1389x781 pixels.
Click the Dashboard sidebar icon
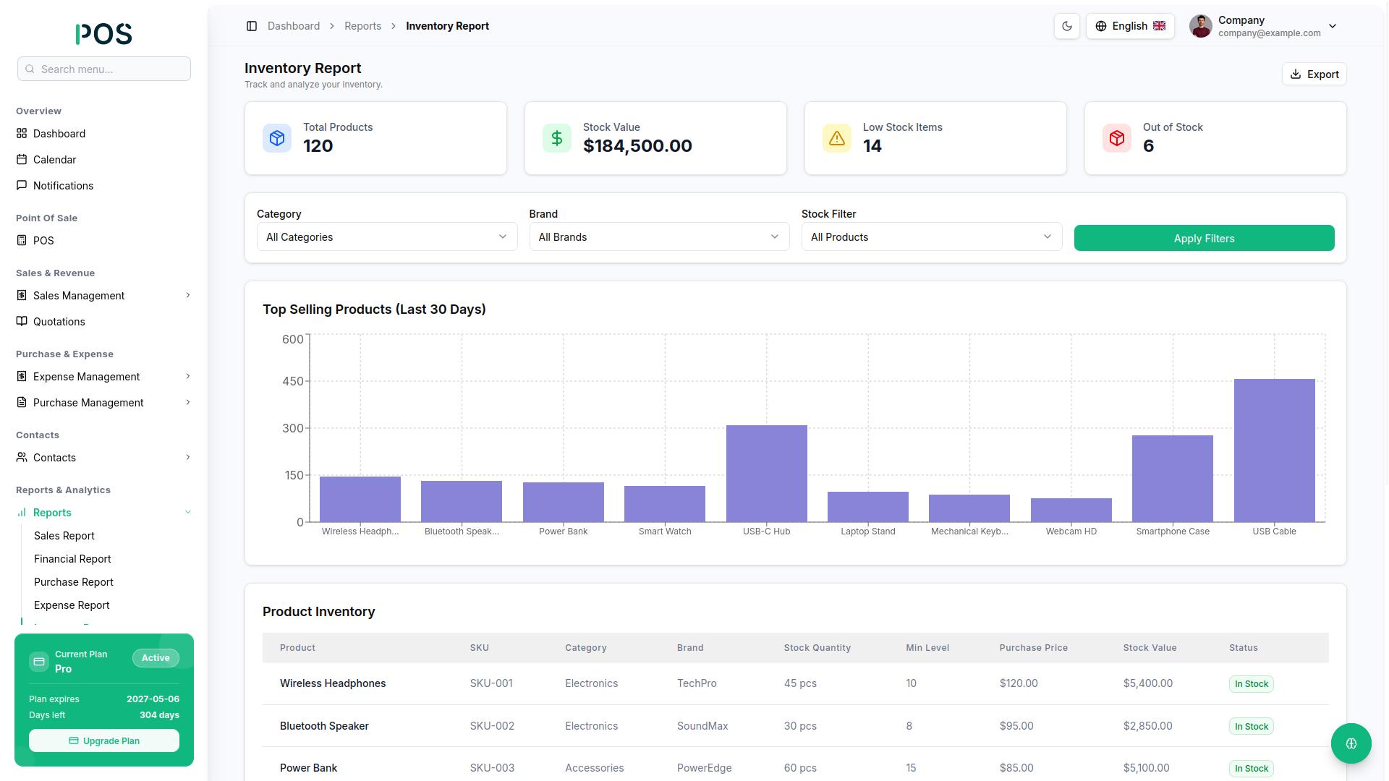pos(22,133)
